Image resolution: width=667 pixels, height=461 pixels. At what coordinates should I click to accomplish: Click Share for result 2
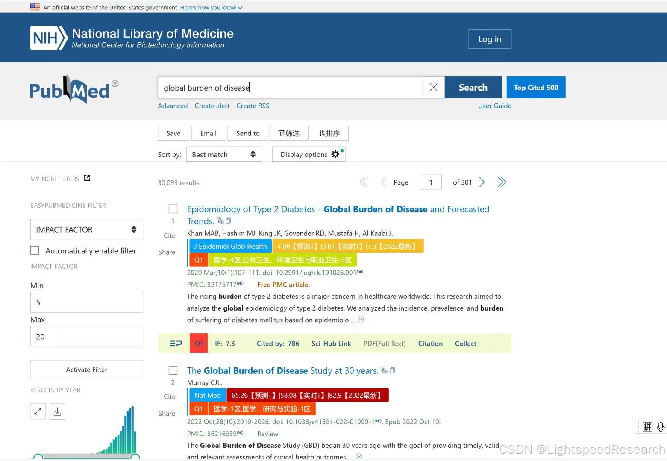tap(167, 413)
